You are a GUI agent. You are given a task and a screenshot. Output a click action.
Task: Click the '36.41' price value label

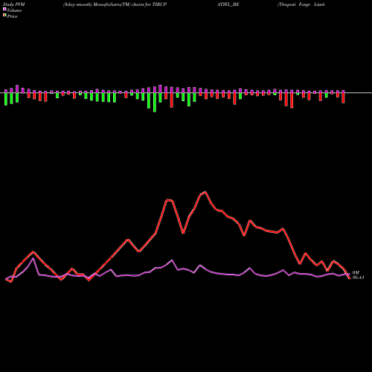click(359, 278)
